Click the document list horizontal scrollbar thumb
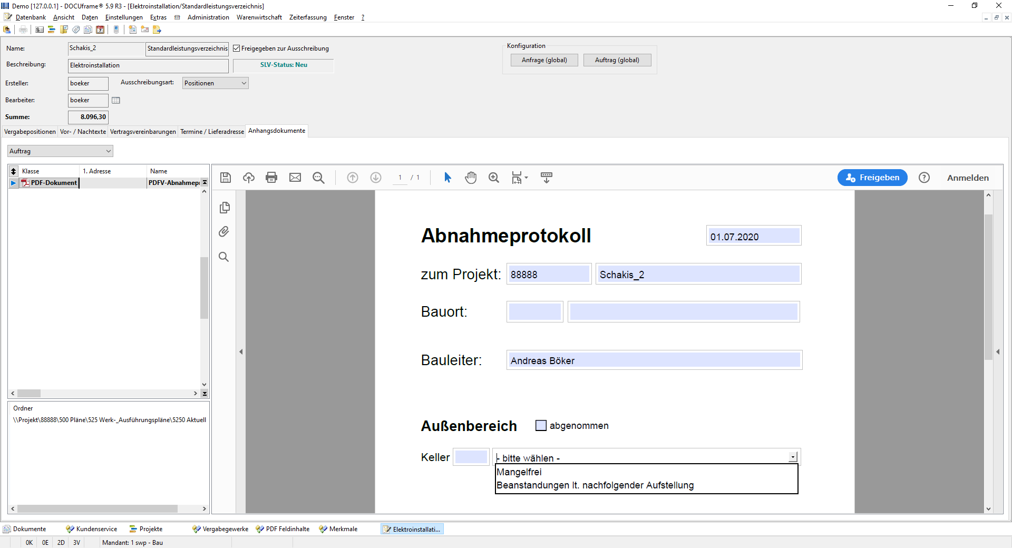1012x548 pixels. point(29,393)
